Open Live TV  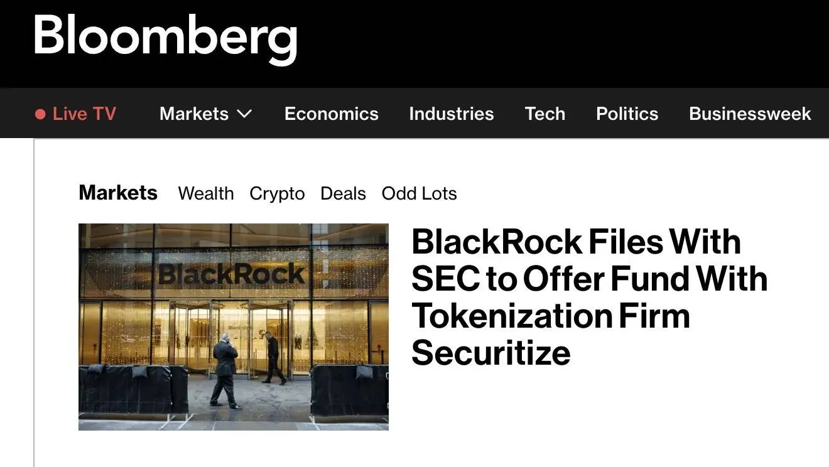pos(76,114)
